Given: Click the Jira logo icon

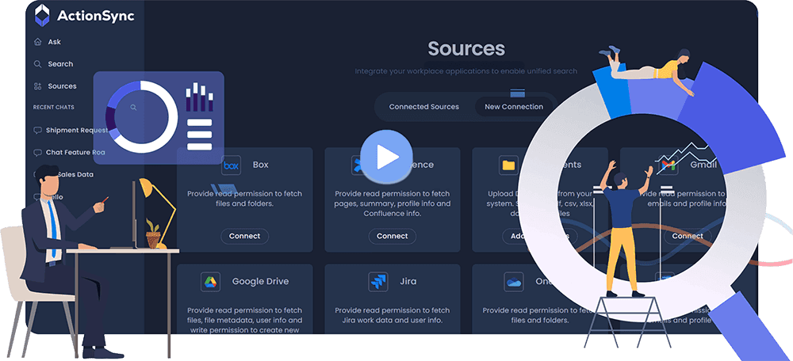Looking at the screenshot, I should point(377,283).
